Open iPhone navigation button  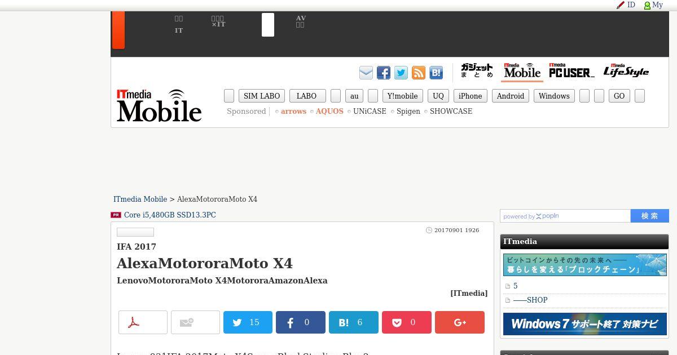point(470,96)
